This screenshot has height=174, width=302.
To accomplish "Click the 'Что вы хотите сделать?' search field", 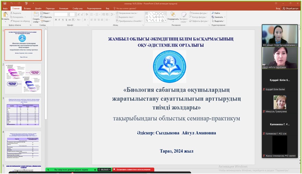I will pos(125,9).
